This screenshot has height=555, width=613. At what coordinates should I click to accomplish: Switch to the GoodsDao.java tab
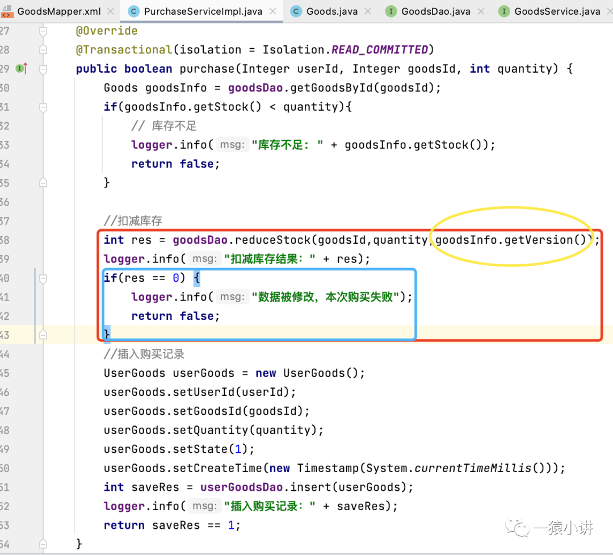(x=435, y=11)
